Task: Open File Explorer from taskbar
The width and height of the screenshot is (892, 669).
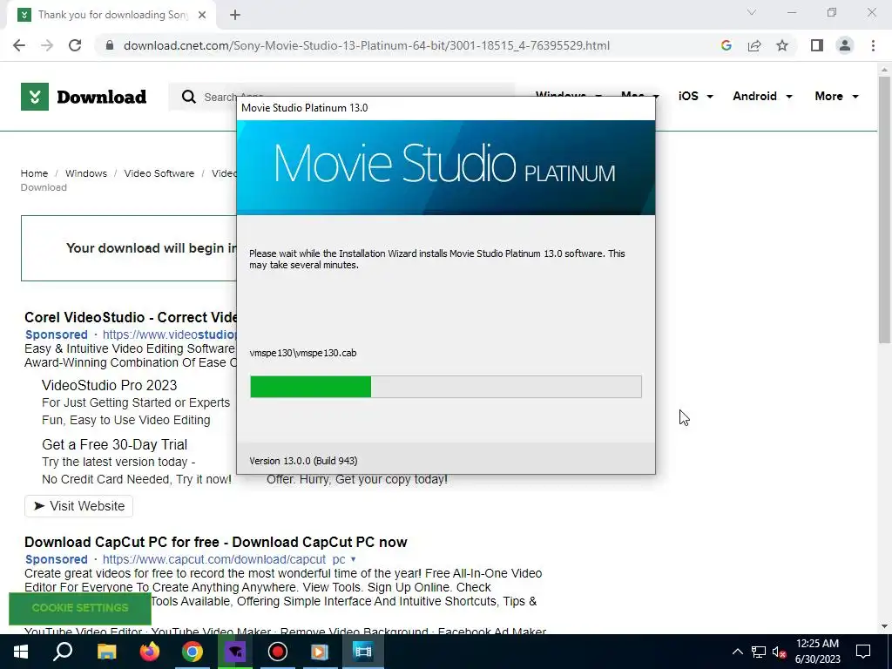Action: (x=106, y=652)
